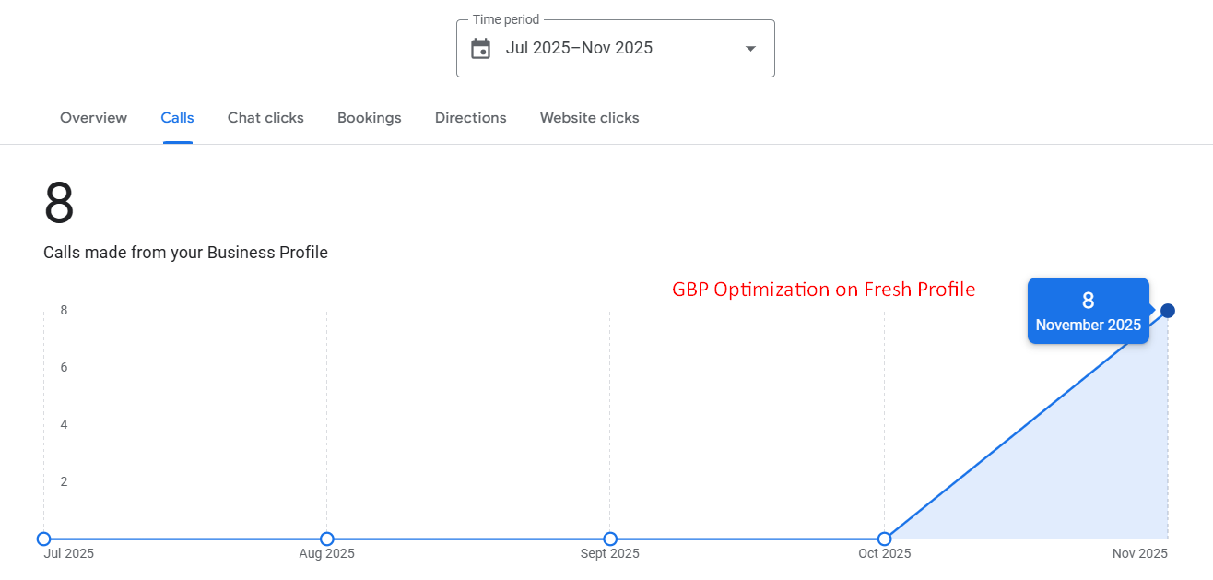Open the Jul 2025–Nov 2025 date range selector
Image resolution: width=1213 pixels, height=580 pixels.
click(x=579, y=49)
